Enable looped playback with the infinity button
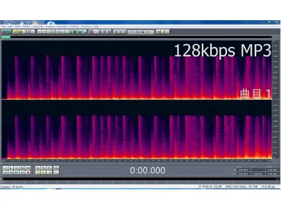281x210 pixels. click(x=22, y=168)
